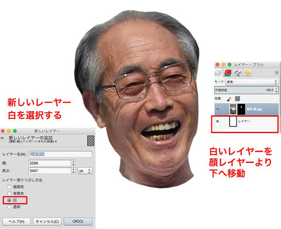Select the photo thumbnail of the jpg layer

point(233,110)
